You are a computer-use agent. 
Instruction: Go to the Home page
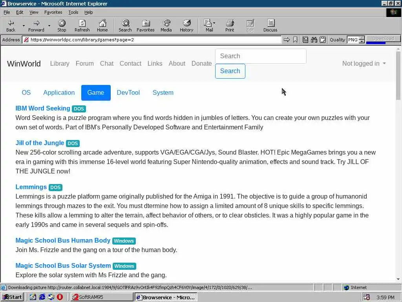[102, 26]
